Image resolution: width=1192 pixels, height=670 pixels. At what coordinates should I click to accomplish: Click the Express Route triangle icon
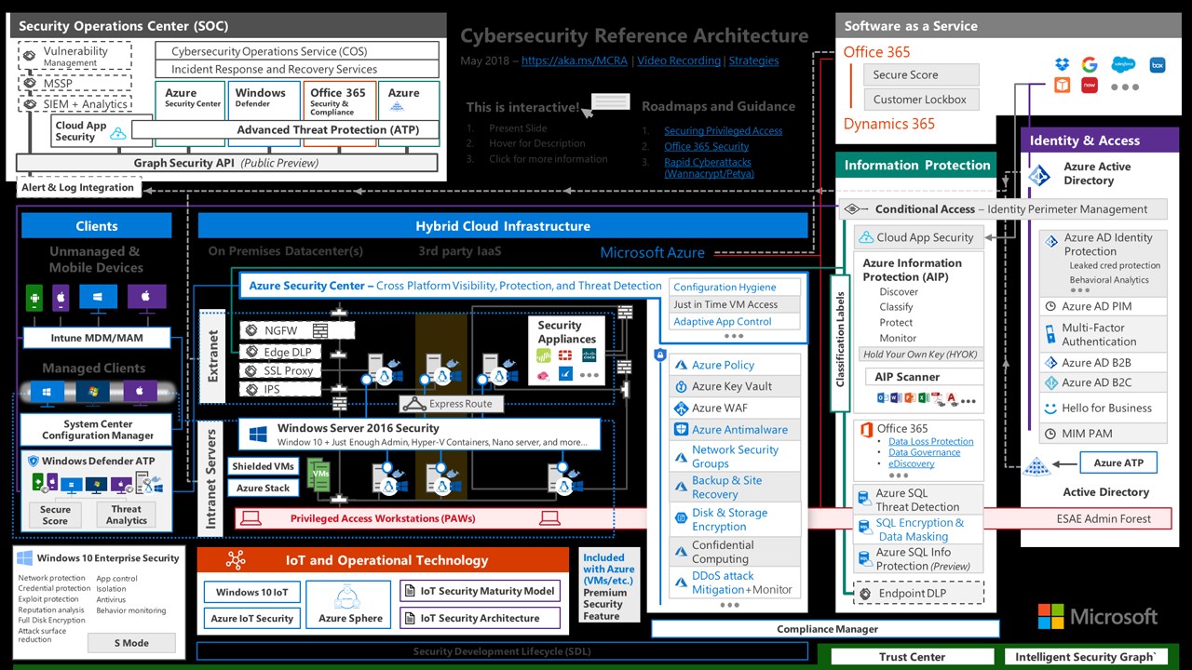414,404
